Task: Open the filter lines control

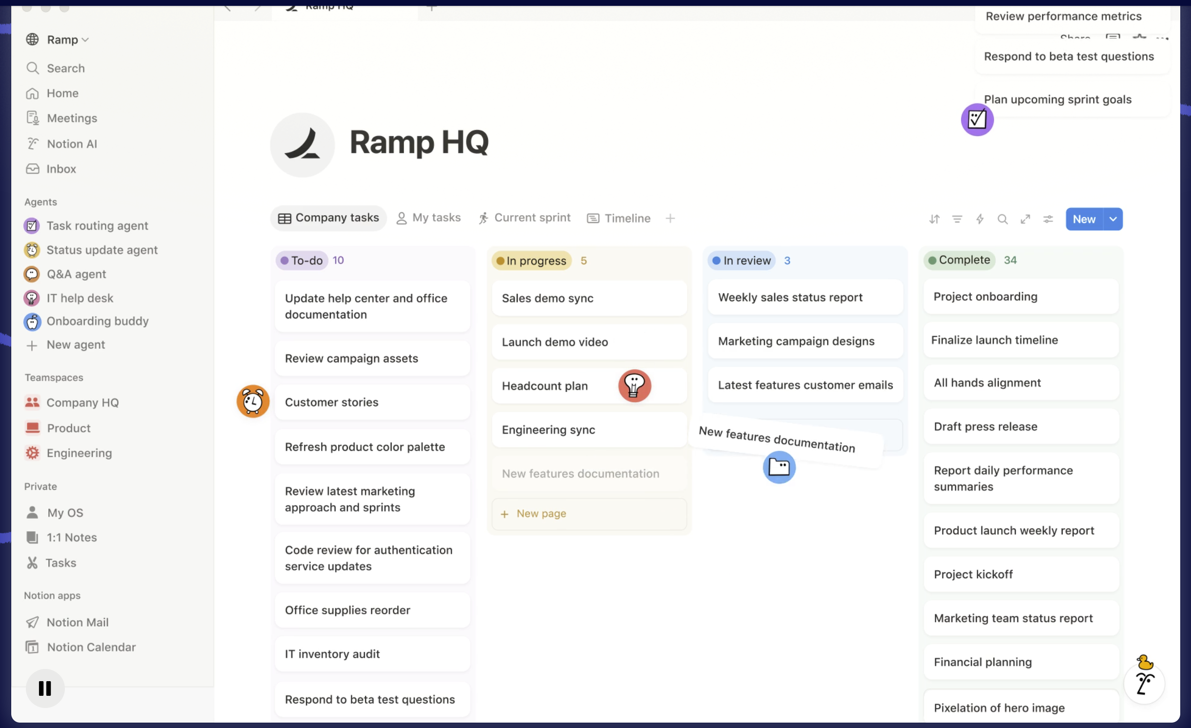Action: click(x=957, y=219)
